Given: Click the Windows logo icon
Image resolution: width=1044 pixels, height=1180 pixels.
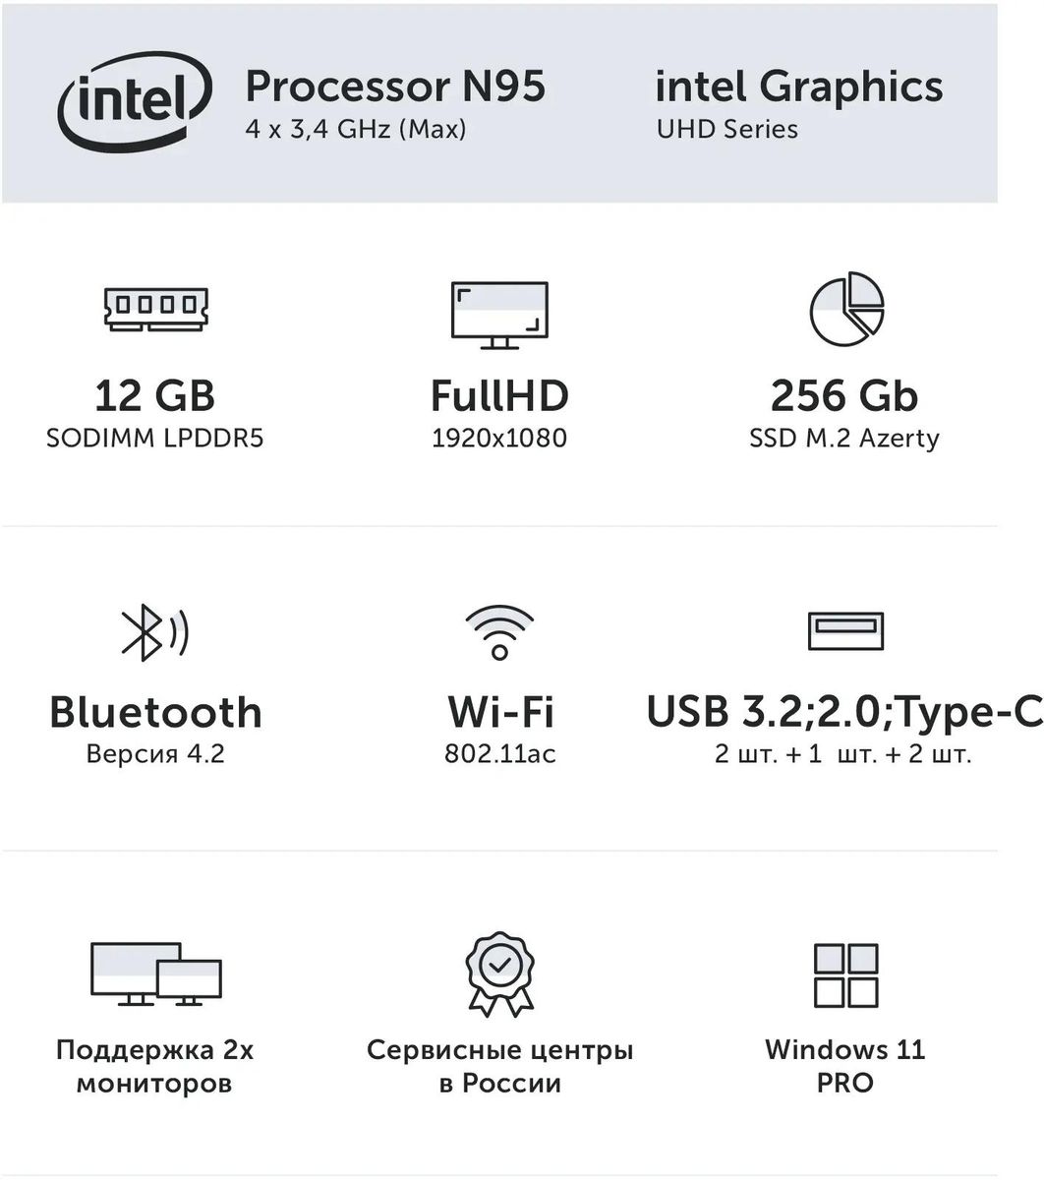Looking at the screenshot, I should coord(845,975).
